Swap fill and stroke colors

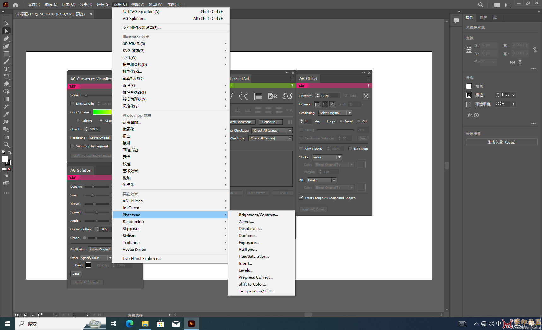(10, 153)
